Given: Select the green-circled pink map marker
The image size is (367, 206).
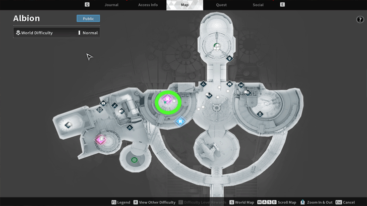Looking at the screenshot, I should 167,100.
